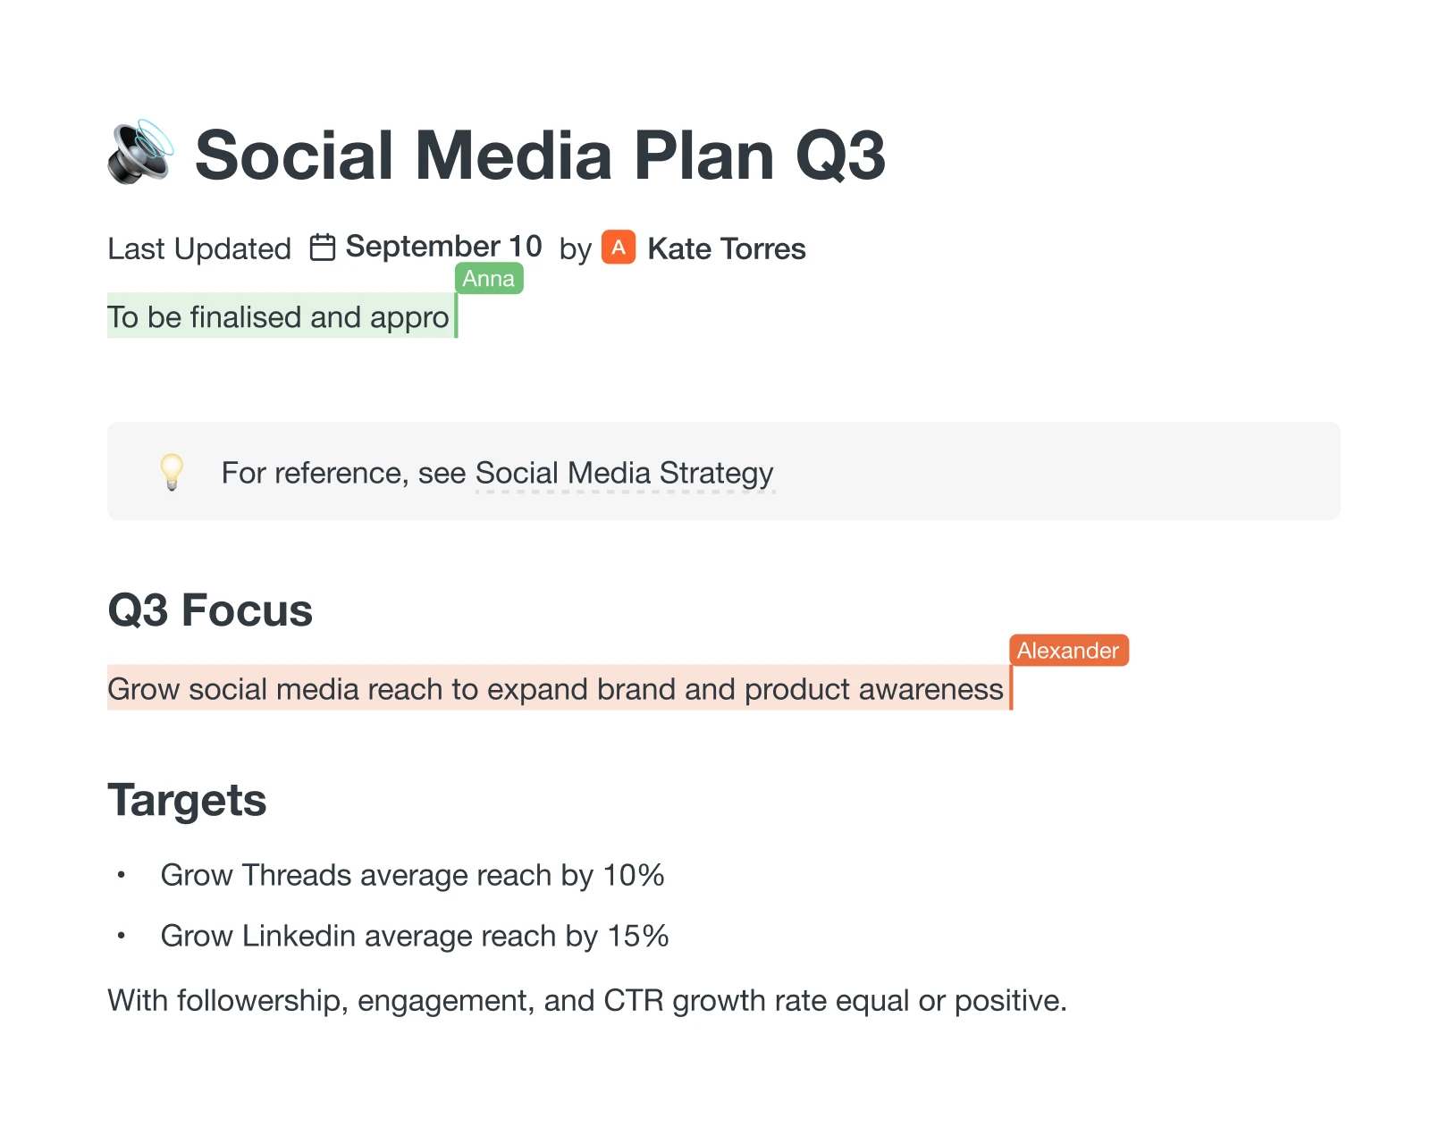Image resolution: width=1448 pixels, height=1127 pixels.
Task: Click the calendar icon beside the date
Action: 323,247
